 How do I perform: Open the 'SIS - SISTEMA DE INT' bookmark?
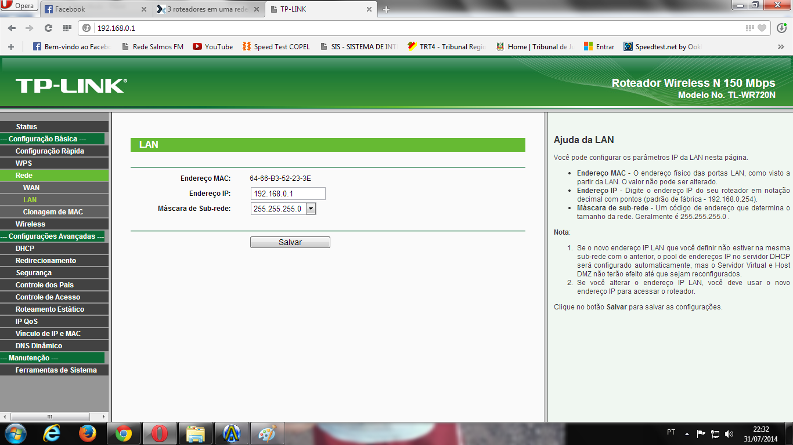click(x=359, y=47)
